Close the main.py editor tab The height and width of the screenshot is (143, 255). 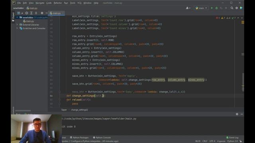pos(63,13)
